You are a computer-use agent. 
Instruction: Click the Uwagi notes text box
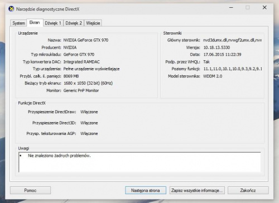139,162
